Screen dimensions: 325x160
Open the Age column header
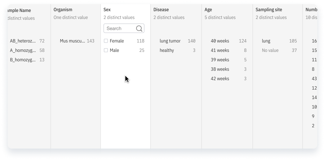[x=208, y=10]
